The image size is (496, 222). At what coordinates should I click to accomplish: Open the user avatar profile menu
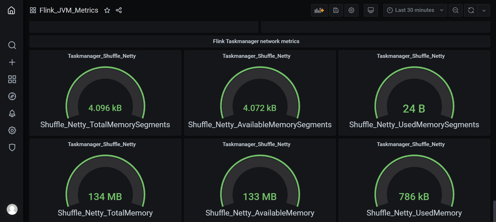point(12,209)
